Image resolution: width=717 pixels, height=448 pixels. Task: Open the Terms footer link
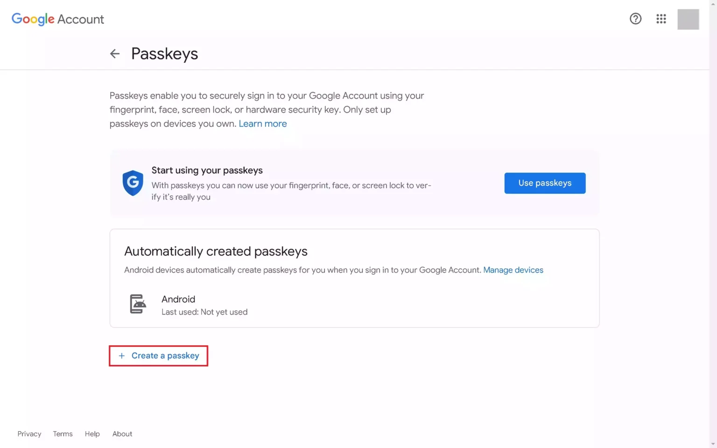click(63, 434)
